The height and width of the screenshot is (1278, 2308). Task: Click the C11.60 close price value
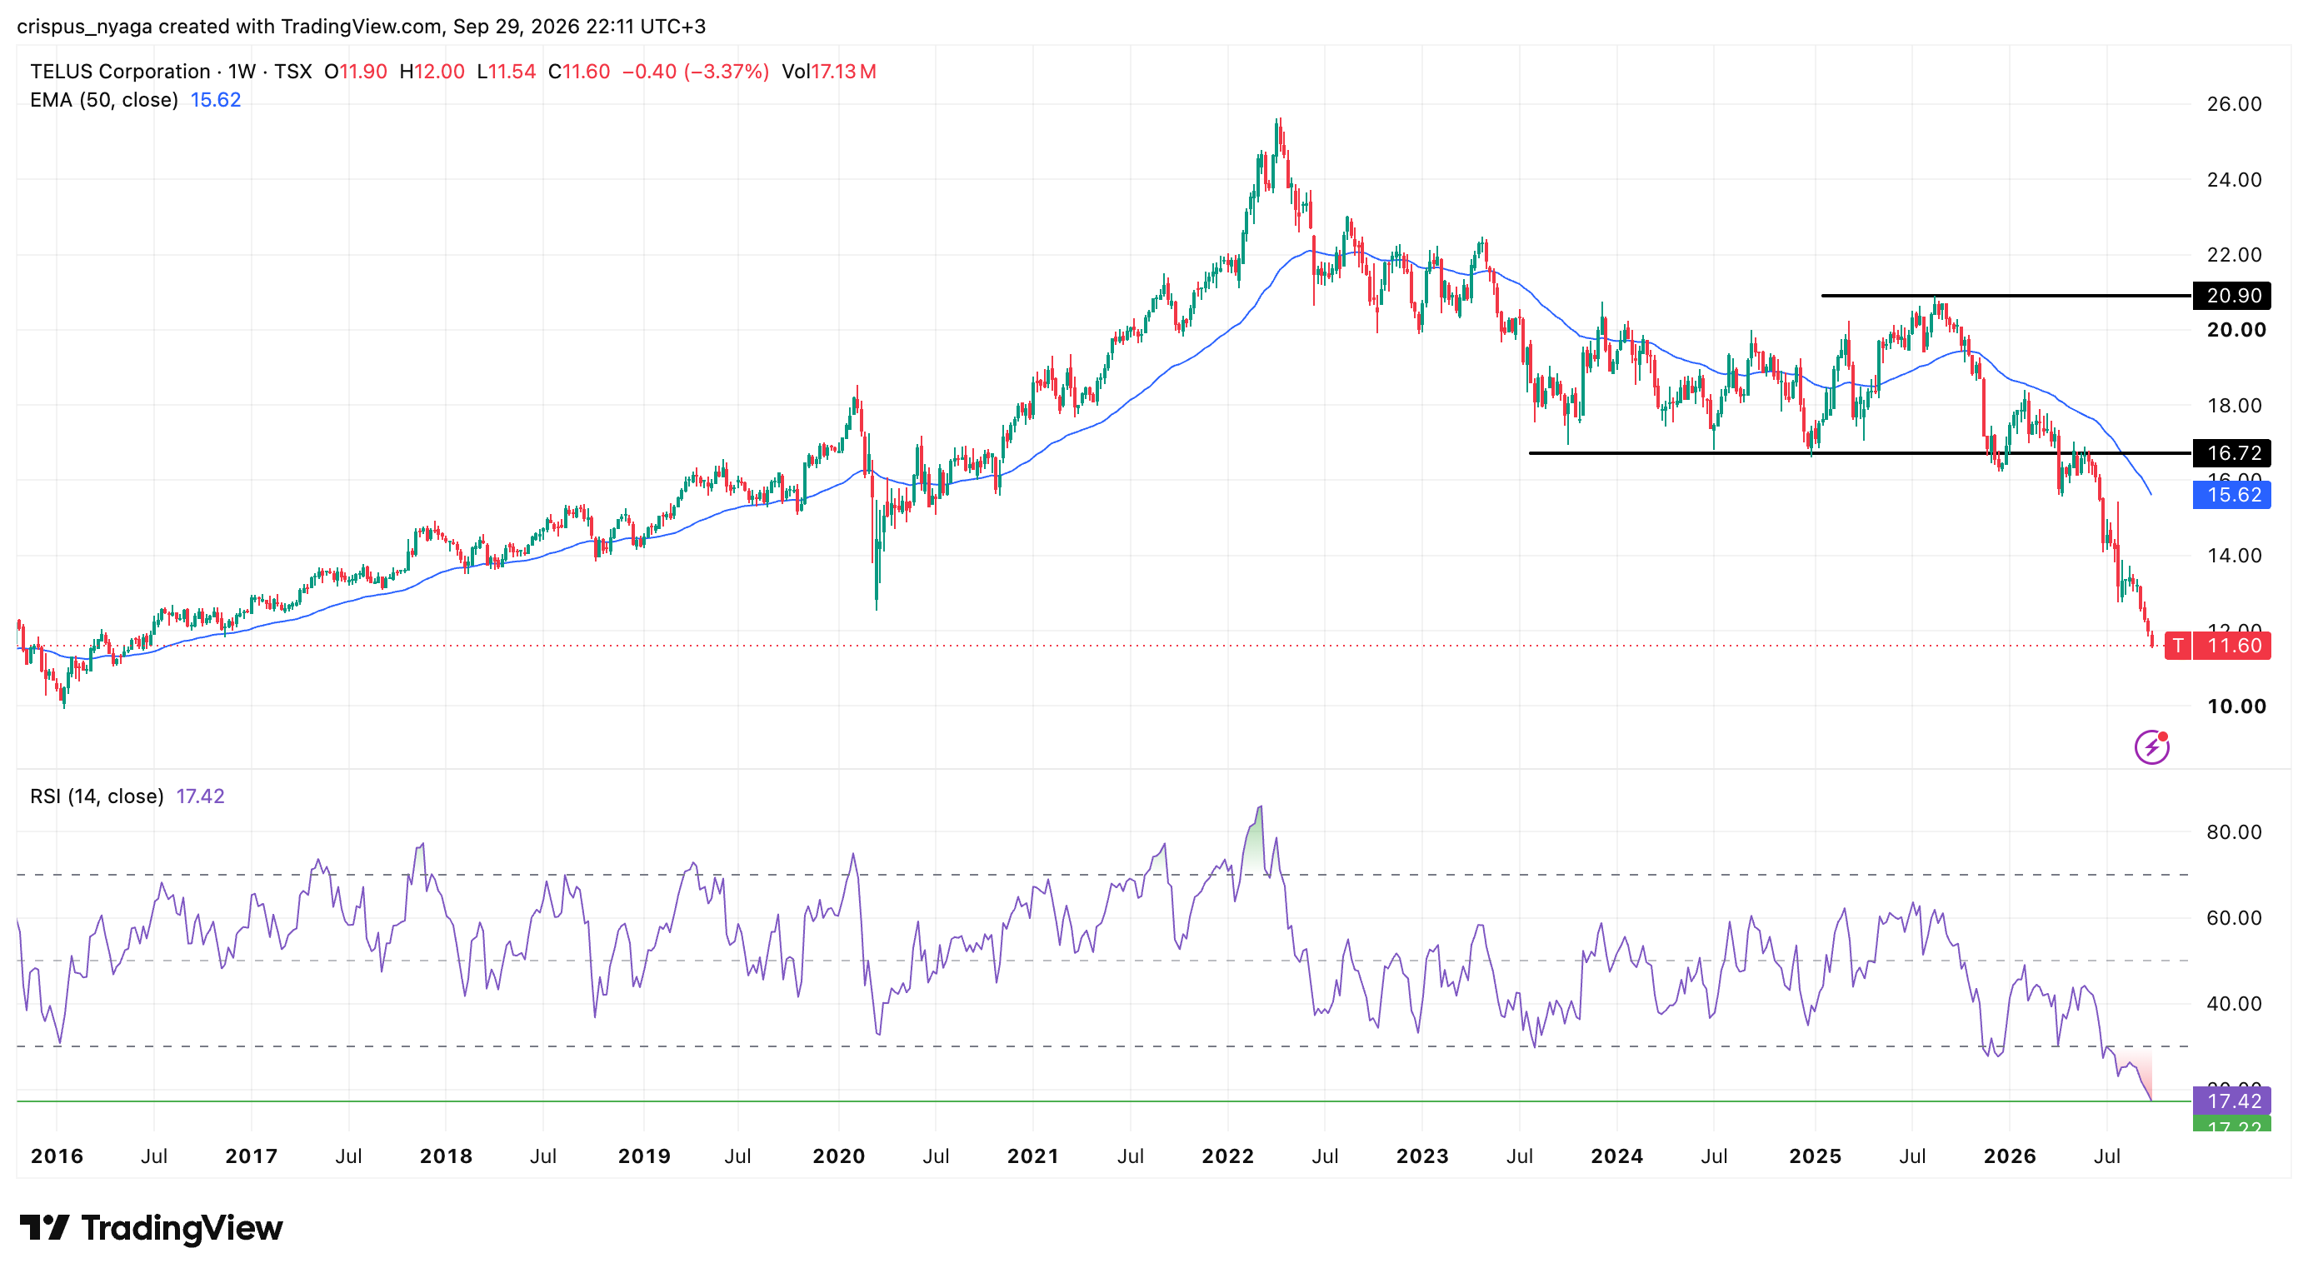coord(579,72)
